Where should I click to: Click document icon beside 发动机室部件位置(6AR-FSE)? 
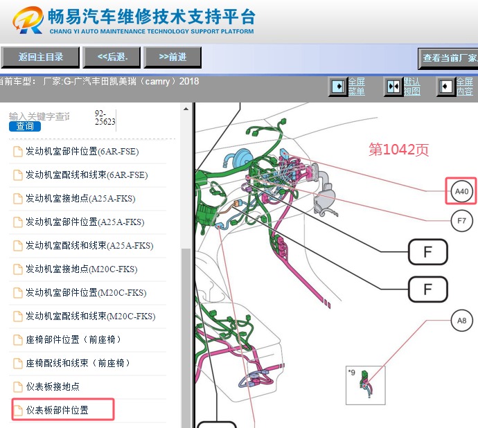point(18,152)
